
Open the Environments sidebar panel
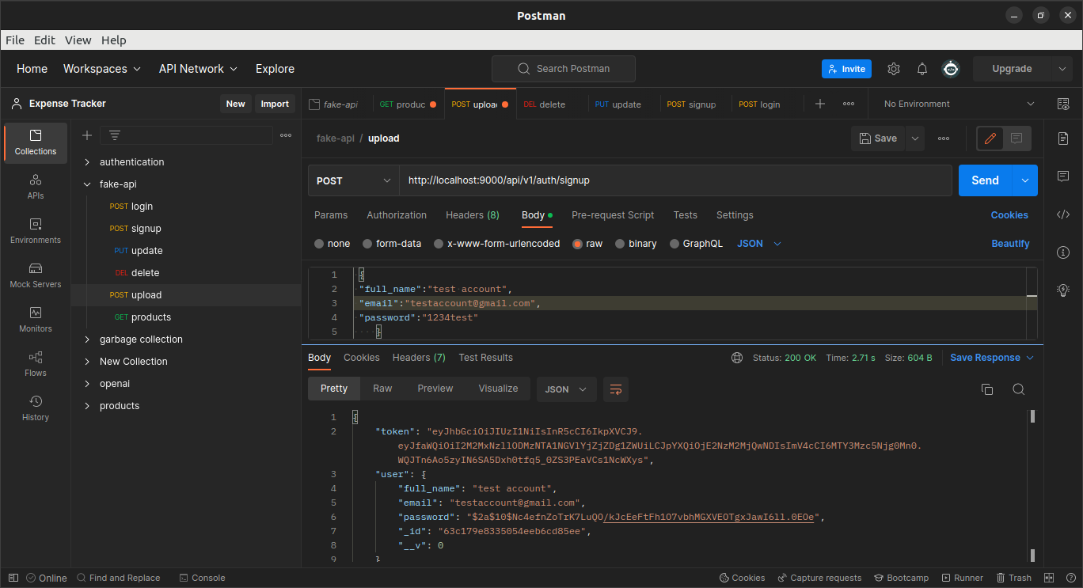[36, 231]
